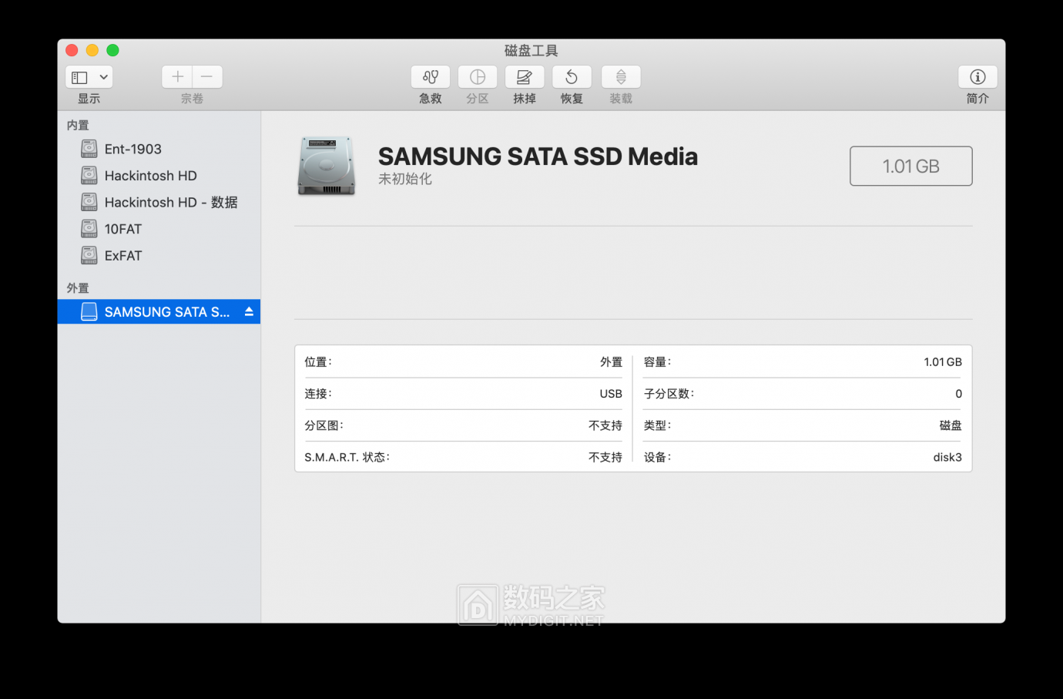This screenshot has width=1063, height=699.
Task: Eject the SAMSUNG SATA external disk
Action: pyautogui.click(x=249, y=311)
